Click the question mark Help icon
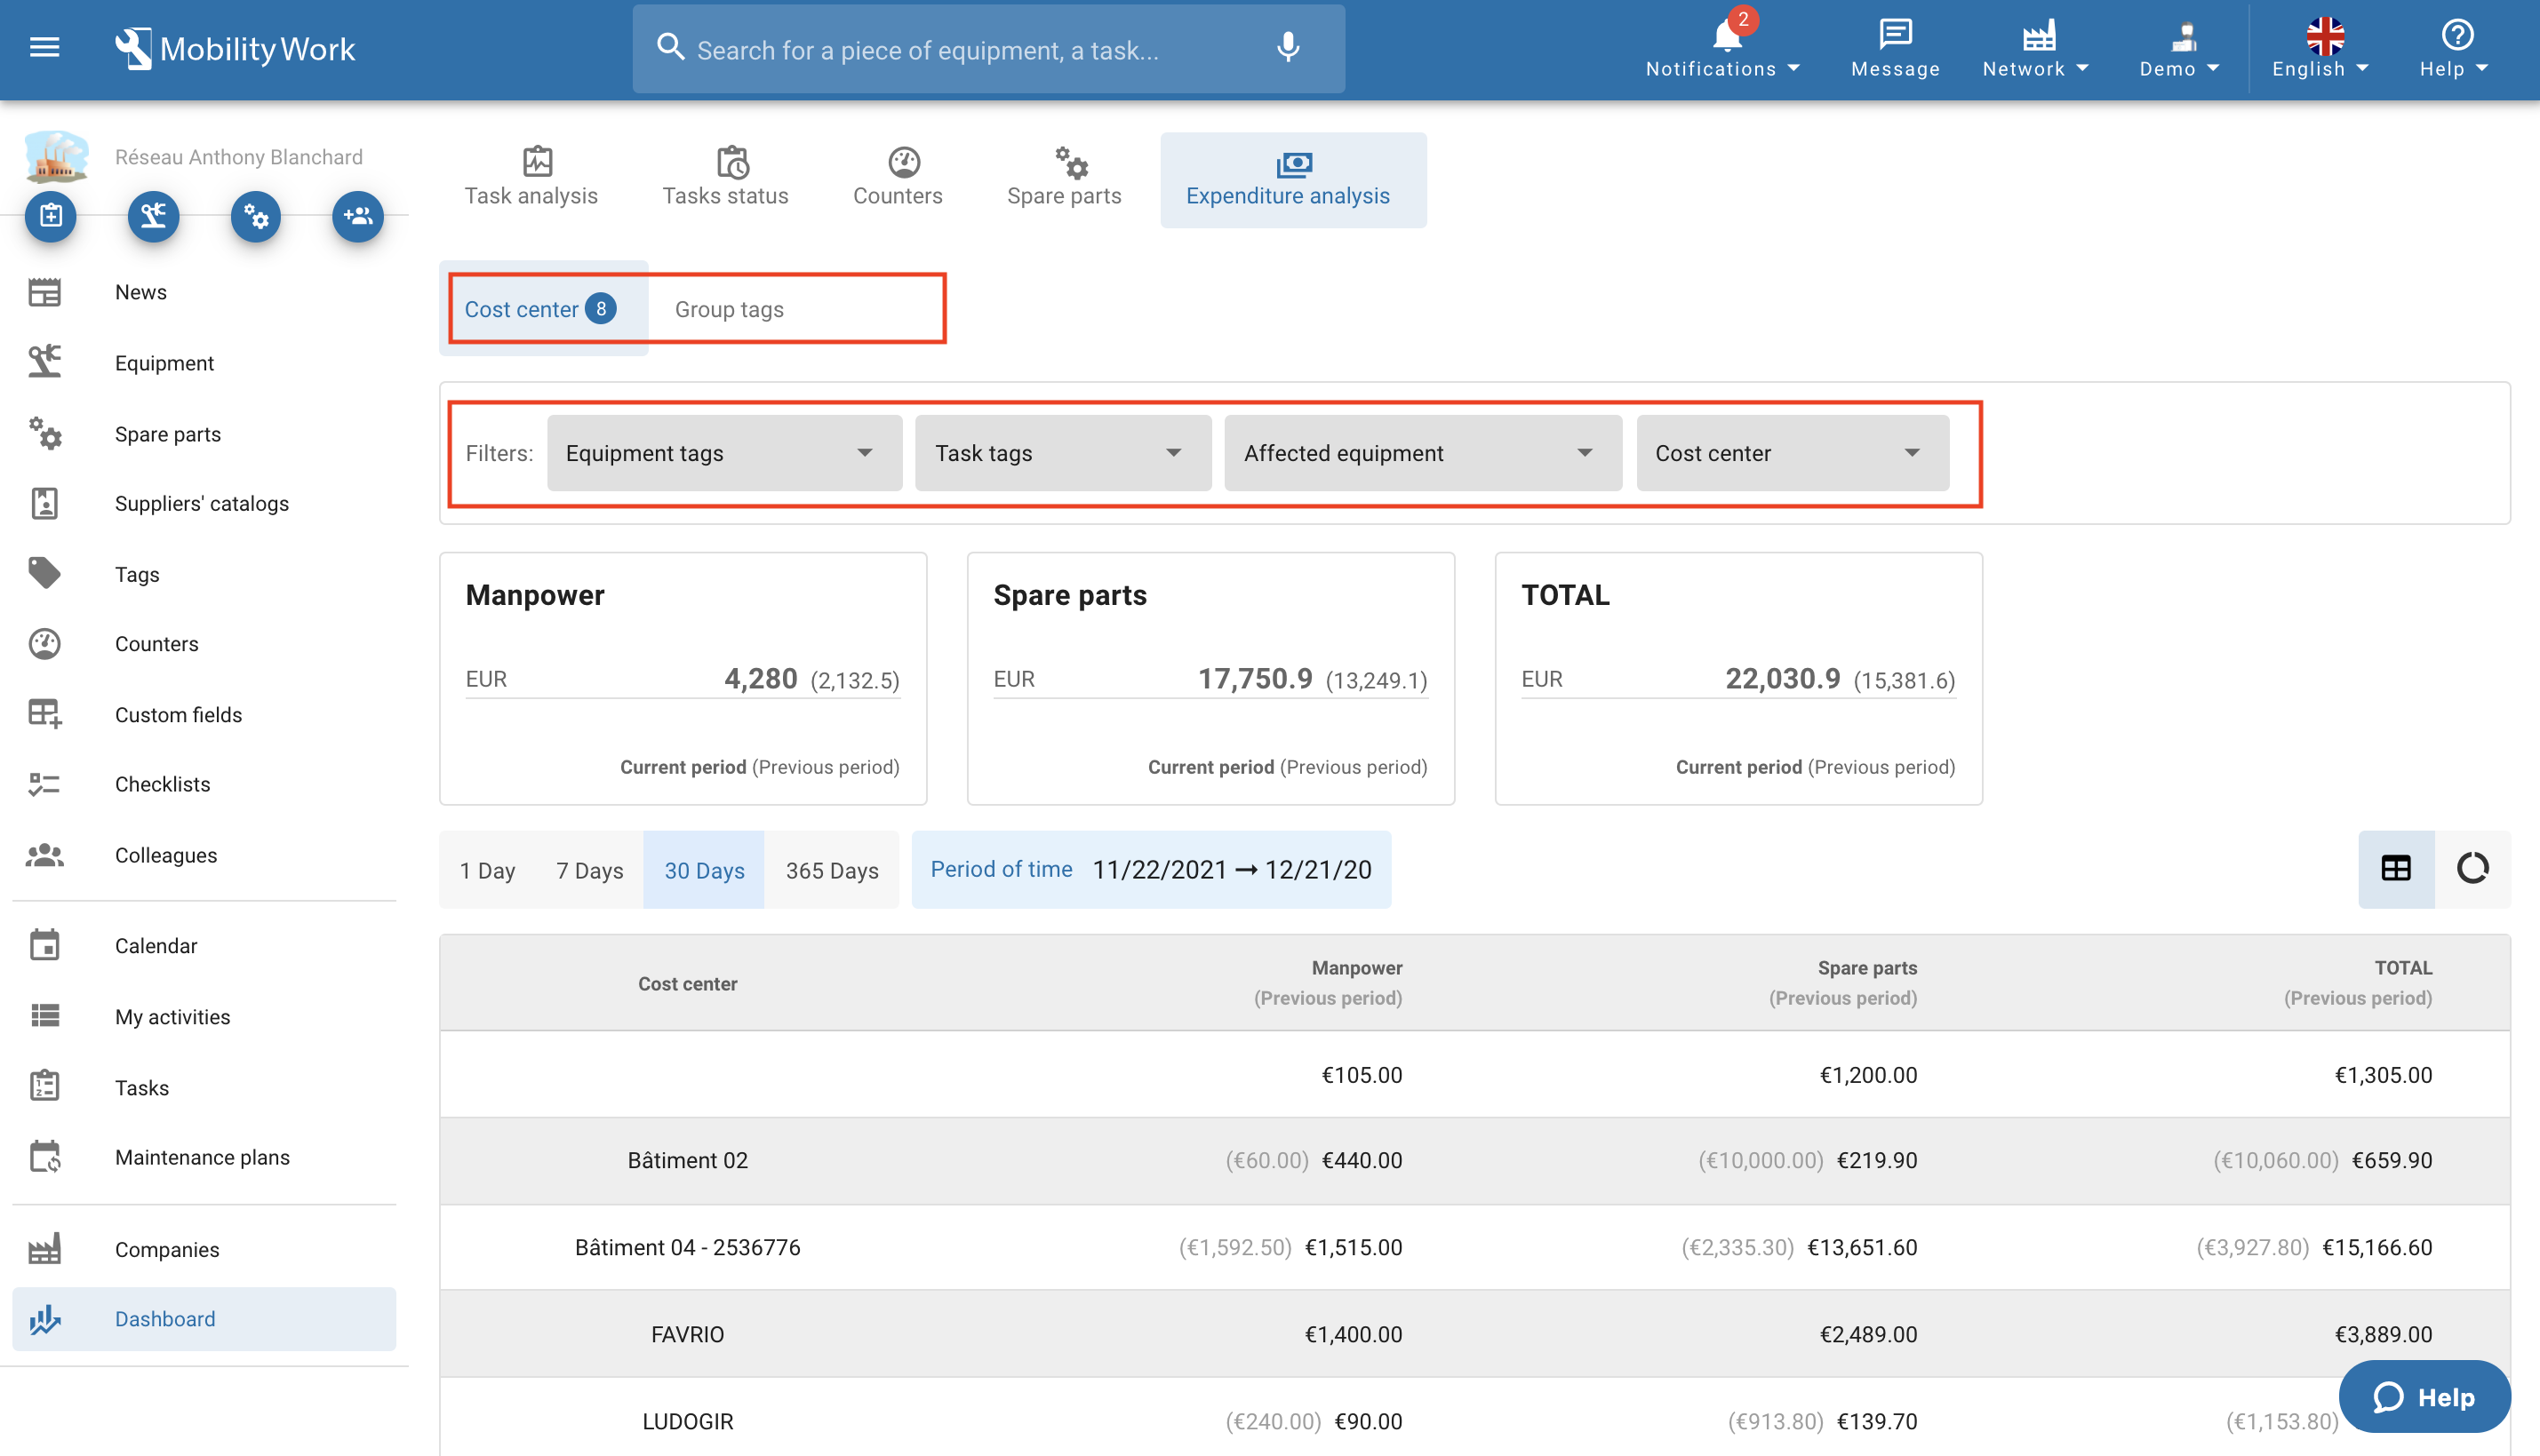 click(2457, 35)
